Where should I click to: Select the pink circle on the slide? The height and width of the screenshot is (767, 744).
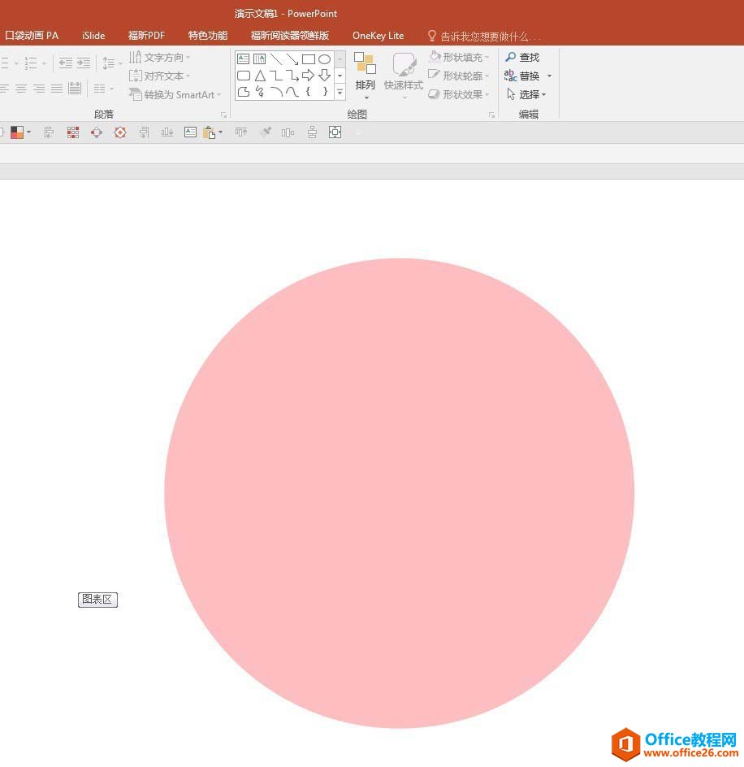tap(399, 493)
